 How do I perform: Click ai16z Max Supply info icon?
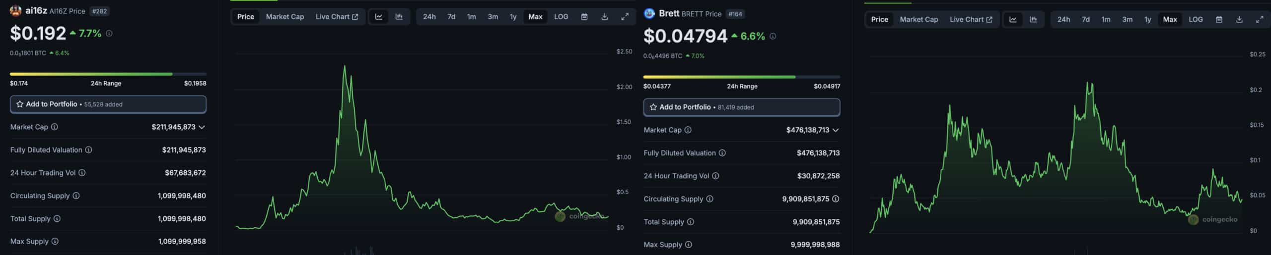point(55,241)
